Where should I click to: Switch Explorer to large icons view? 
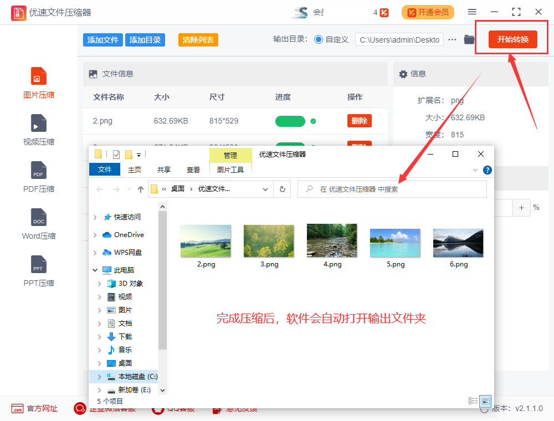[485, 401]
